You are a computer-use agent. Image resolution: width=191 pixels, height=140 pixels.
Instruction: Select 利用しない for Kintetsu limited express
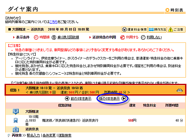pyautogui.click(x=154, y=37)
